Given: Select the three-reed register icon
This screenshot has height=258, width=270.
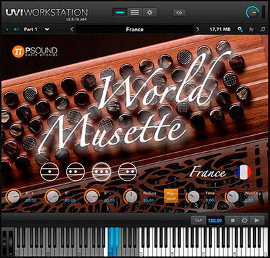Looking at the screenshot, I should [x=101, y=172].
